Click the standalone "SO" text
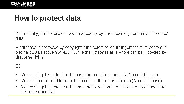Viewport: 184px width, 104px height. [x=19, y=66]
